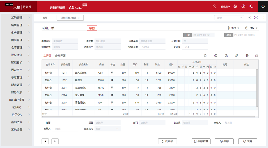Viewport: 268px width, 148px height.
Task: Click the expand table icon above 备注
Action: coord(256,56)
